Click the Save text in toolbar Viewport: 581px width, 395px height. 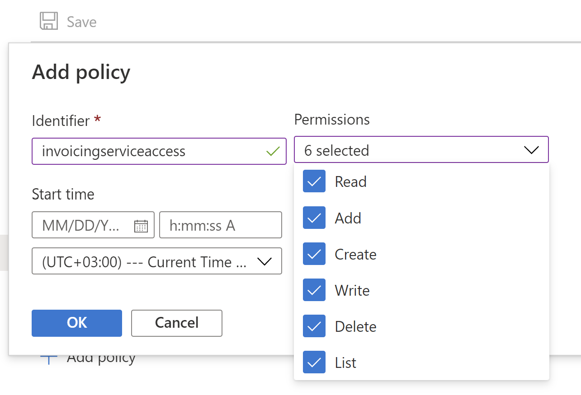click(x=82, y=22)
